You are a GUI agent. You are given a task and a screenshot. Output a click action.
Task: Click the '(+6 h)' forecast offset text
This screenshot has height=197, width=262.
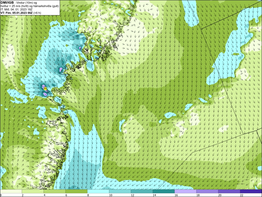37,13
